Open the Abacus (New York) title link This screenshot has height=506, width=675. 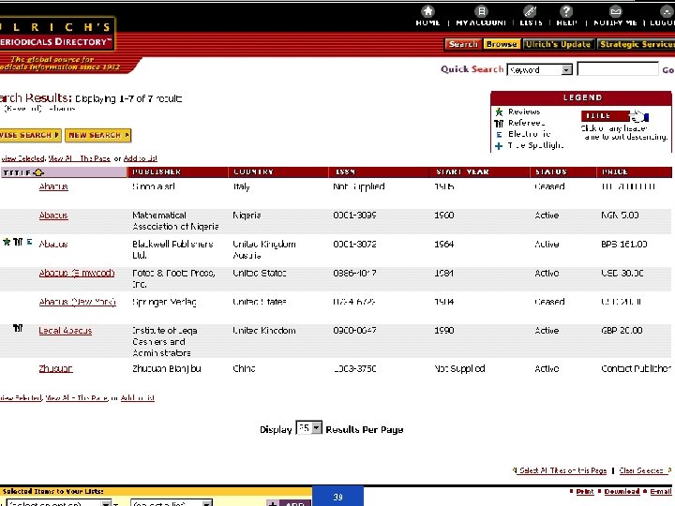point(78,302)
